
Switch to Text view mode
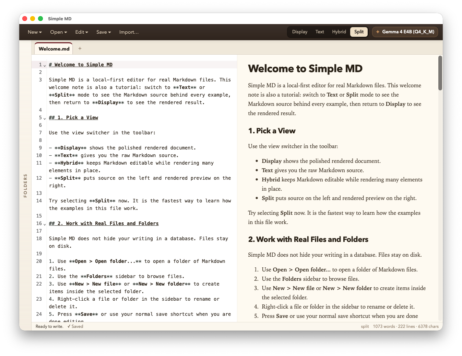point(320,32)
